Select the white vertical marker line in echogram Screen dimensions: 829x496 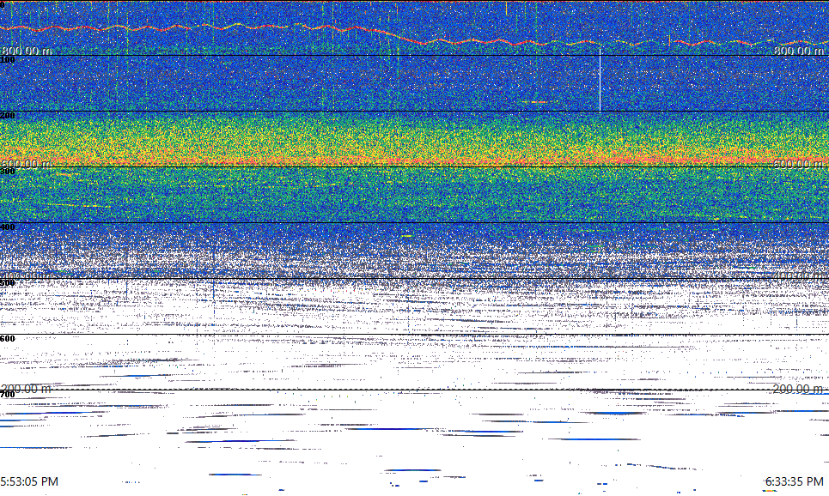point(600,80)
